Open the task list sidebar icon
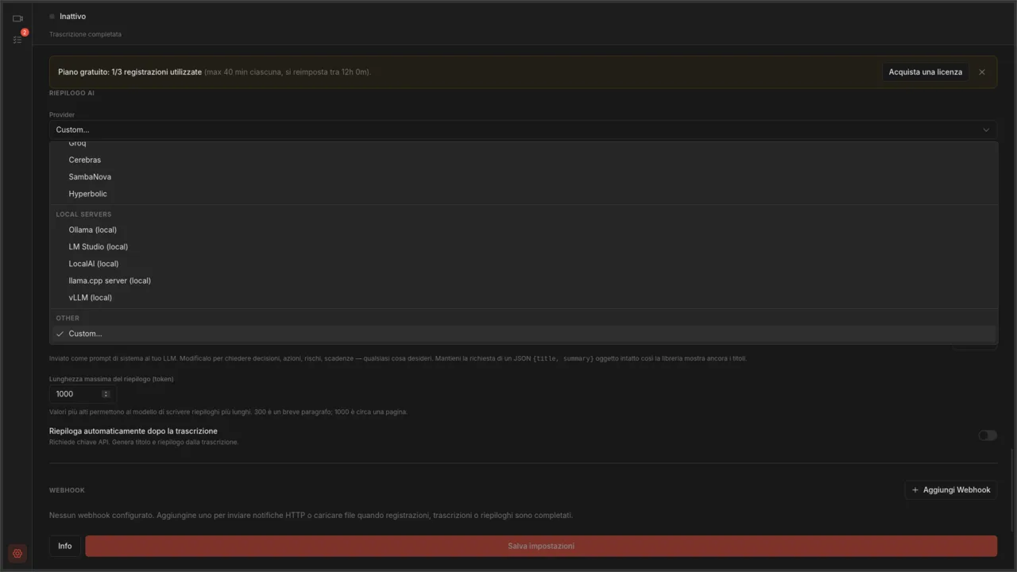 point(17,39)
